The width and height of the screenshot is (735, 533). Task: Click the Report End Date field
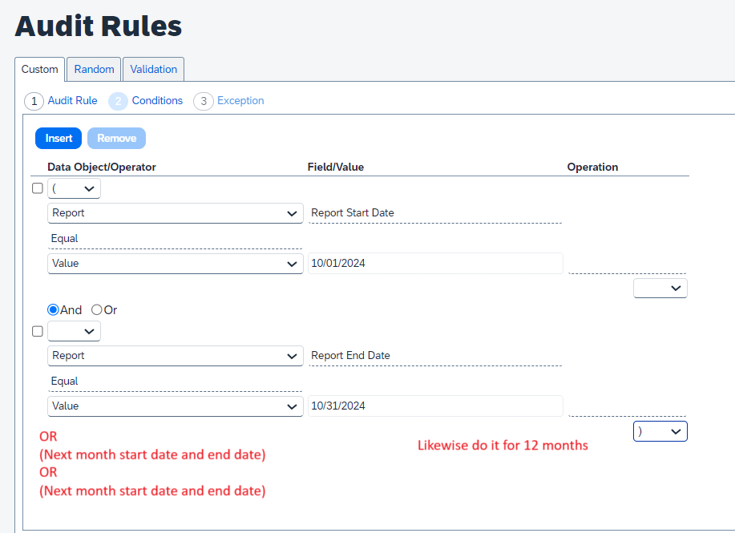[x=434, y=356]
